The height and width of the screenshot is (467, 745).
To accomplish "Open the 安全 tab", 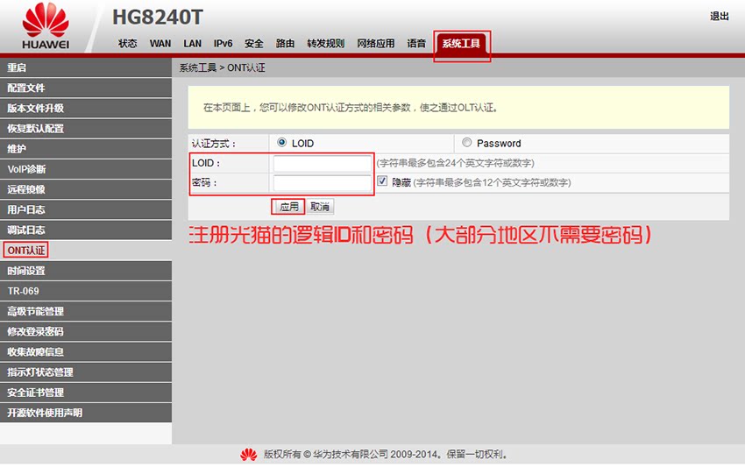I will pyautogui.click(x=253, y=43).
